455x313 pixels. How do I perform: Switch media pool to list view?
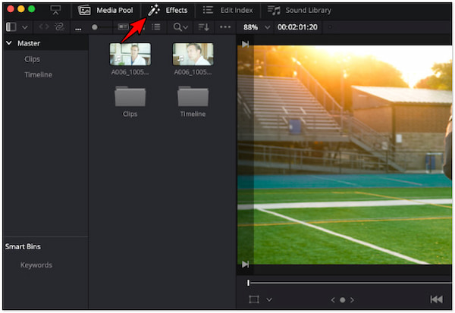click(x=155, y=27)
